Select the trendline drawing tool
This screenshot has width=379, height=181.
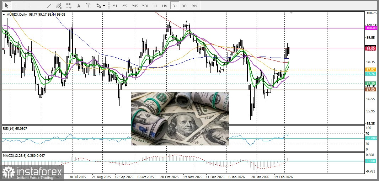click(49, 6)
